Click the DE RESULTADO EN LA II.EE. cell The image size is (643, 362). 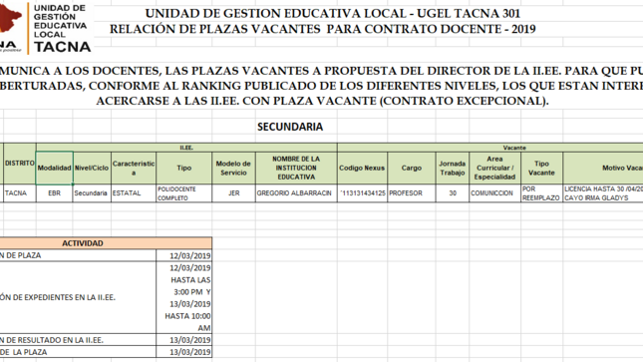(x=78, y=340)
